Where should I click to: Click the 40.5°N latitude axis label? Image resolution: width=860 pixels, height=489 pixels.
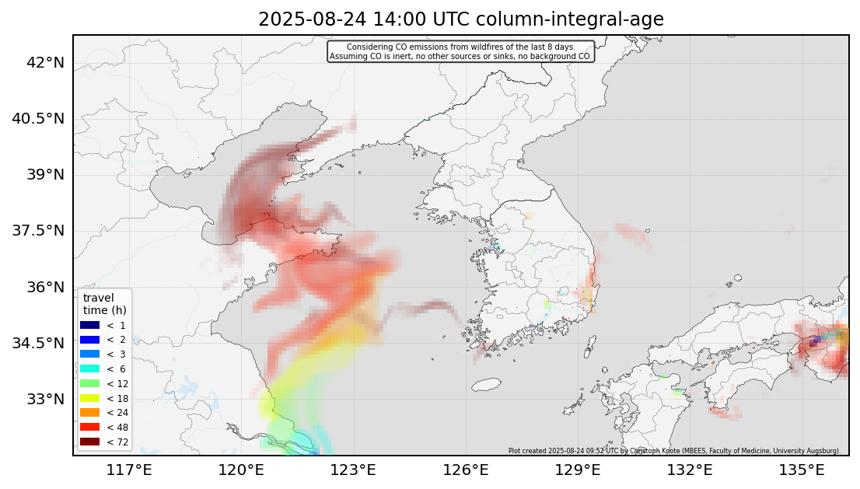[40, 119]
